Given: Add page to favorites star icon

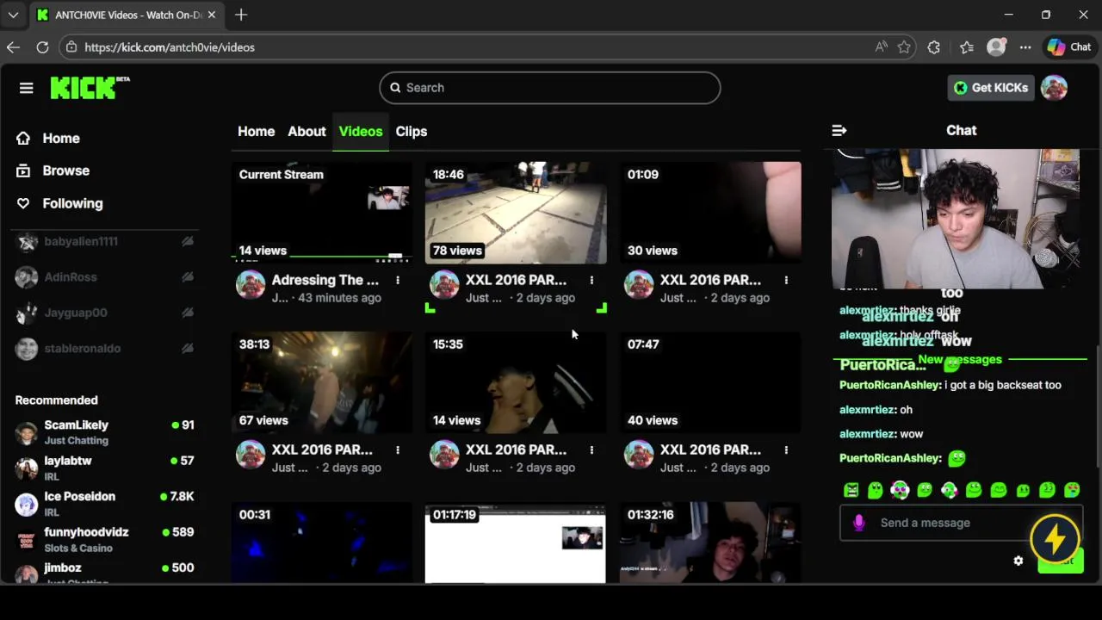Looking at the screenshot, I should click(904, 47).
